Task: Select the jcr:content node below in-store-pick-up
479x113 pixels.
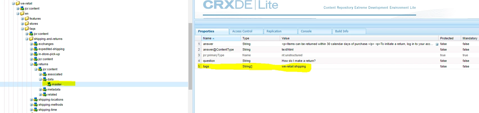Action: pos(46,59)
